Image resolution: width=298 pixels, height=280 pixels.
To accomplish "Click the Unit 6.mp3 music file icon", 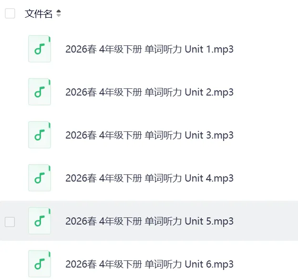I will 40,264.
